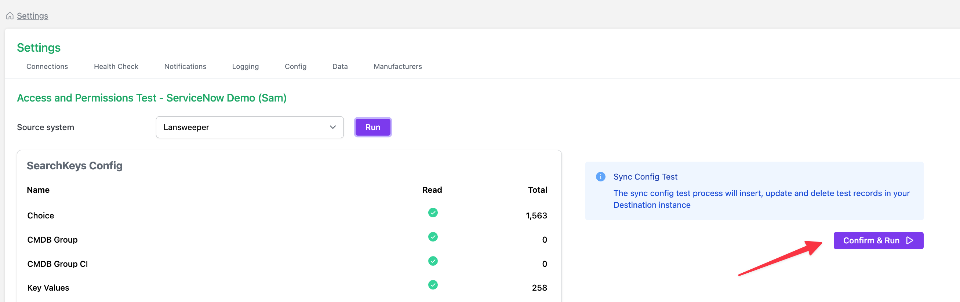Click the Choice row name

point(41,216)
